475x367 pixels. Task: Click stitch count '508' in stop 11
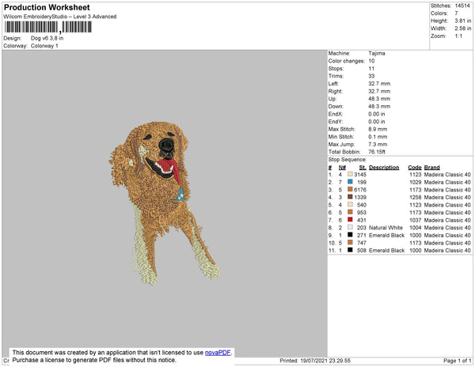pyautogui.click(x=362, y=250)
